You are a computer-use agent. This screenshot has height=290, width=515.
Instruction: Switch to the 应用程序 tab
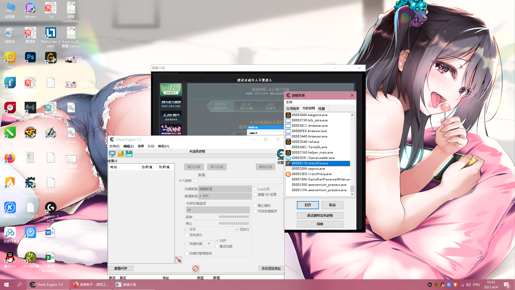(x=292, y=109)
